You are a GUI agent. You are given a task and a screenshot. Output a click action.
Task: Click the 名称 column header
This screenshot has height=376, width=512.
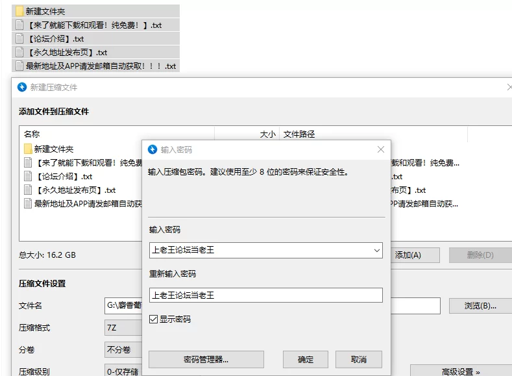pyautogui.click(x=32, y=134)
